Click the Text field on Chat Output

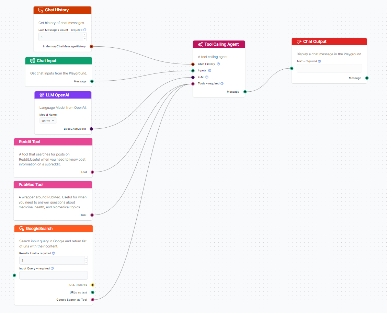point(329,68)
